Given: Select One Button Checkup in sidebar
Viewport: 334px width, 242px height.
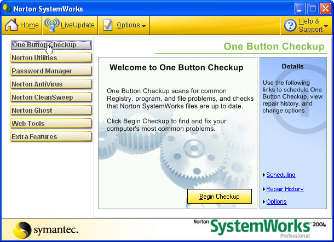Looking at the screenshot, I should pos(51,45).
